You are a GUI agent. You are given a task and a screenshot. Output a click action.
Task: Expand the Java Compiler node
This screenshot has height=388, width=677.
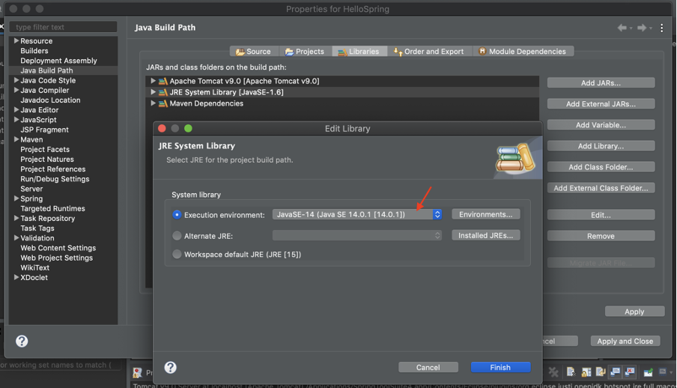click(x=16, y=90)
